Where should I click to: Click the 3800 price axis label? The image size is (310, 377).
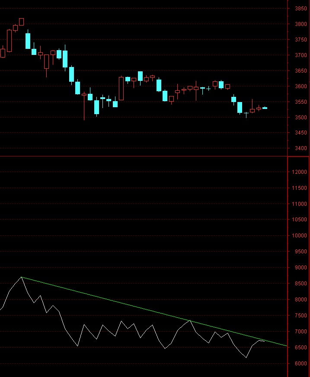pyautogui.click(x=301, y=24)
